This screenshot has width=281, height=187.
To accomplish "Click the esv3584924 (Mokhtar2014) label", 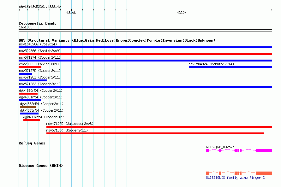I will pyautogui.click(x=211, y=64).
